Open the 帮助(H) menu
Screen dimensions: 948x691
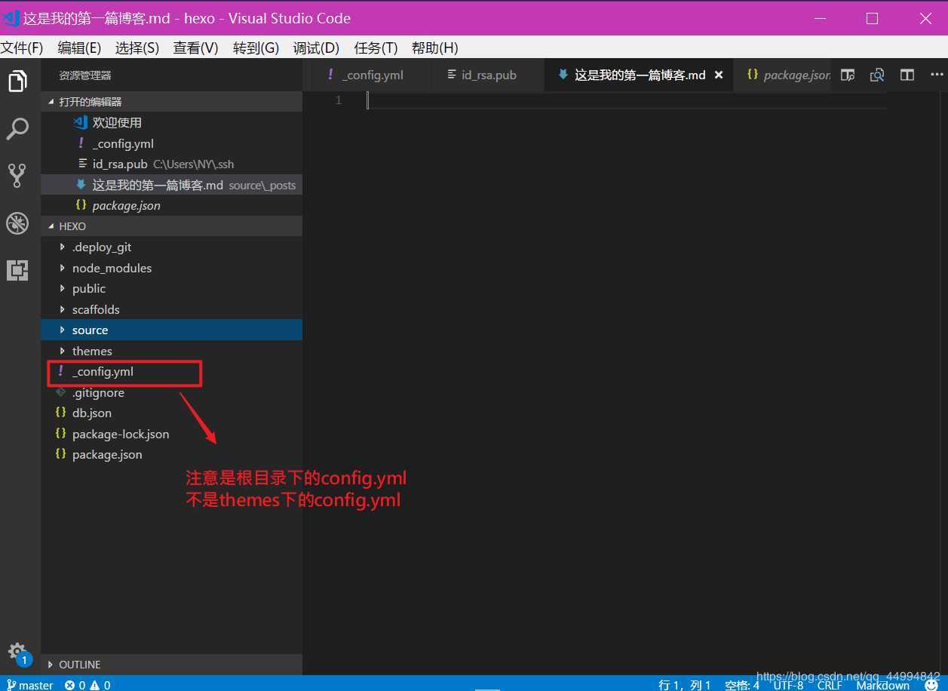(434, 48)
